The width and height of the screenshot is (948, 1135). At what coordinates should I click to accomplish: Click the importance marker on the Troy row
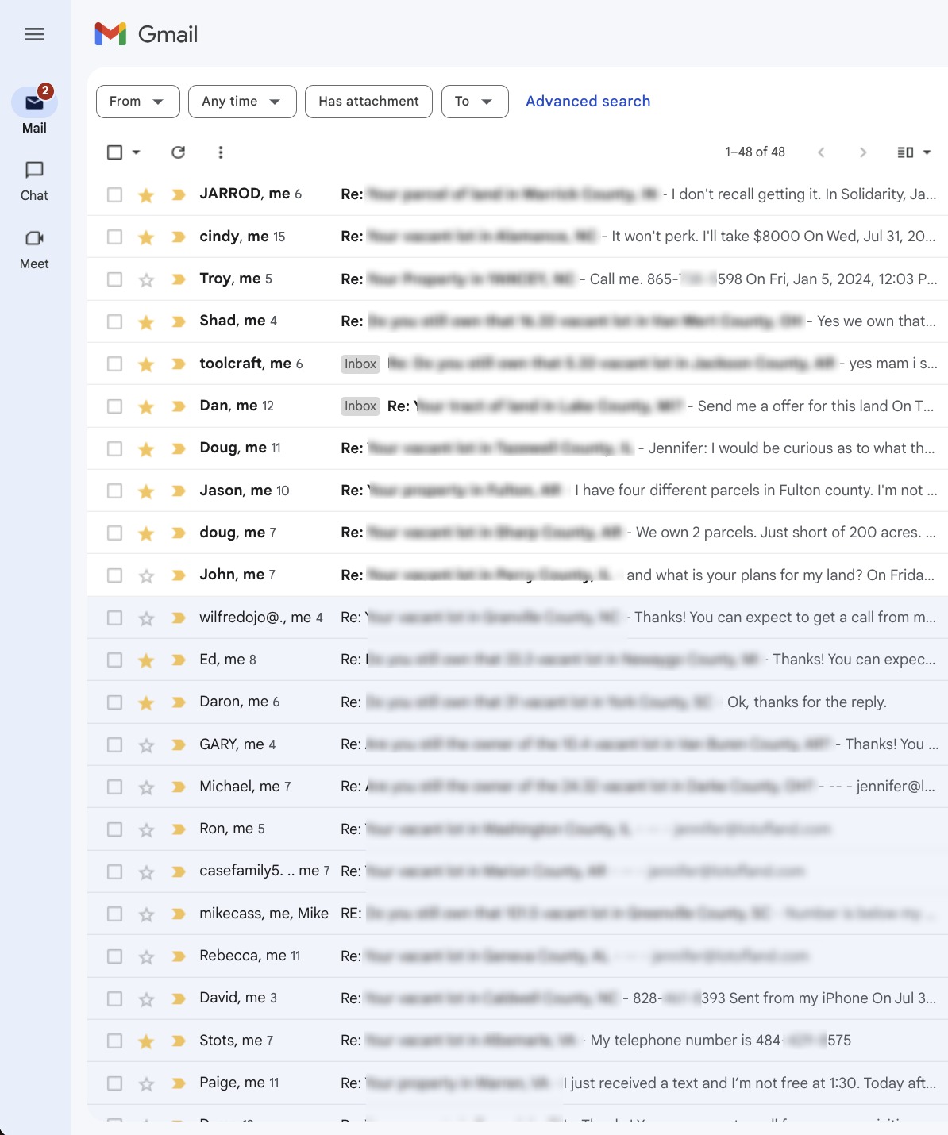[179, 279]
